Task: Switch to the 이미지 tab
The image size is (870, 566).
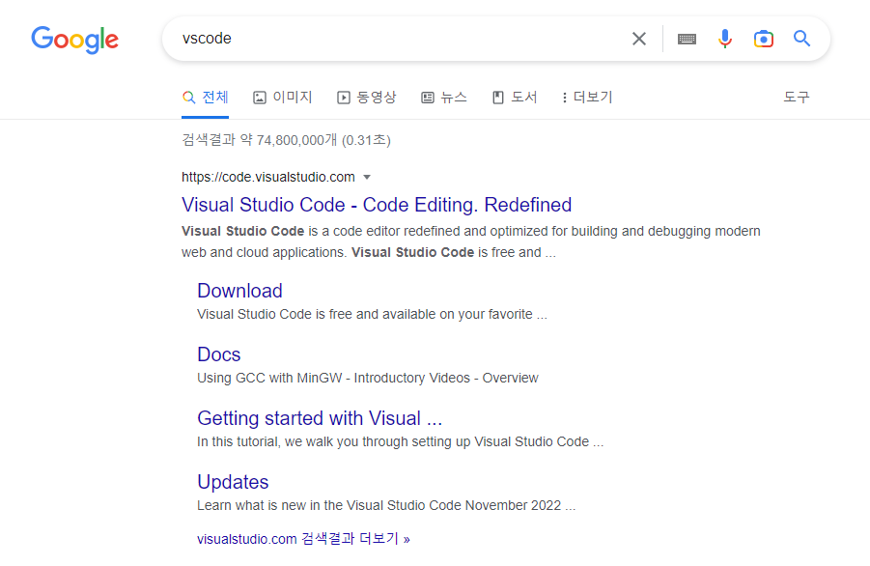Action: click(x=282, y=98)
